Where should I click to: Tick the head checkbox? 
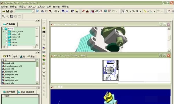pyautogui.click(x=7, y=39)
